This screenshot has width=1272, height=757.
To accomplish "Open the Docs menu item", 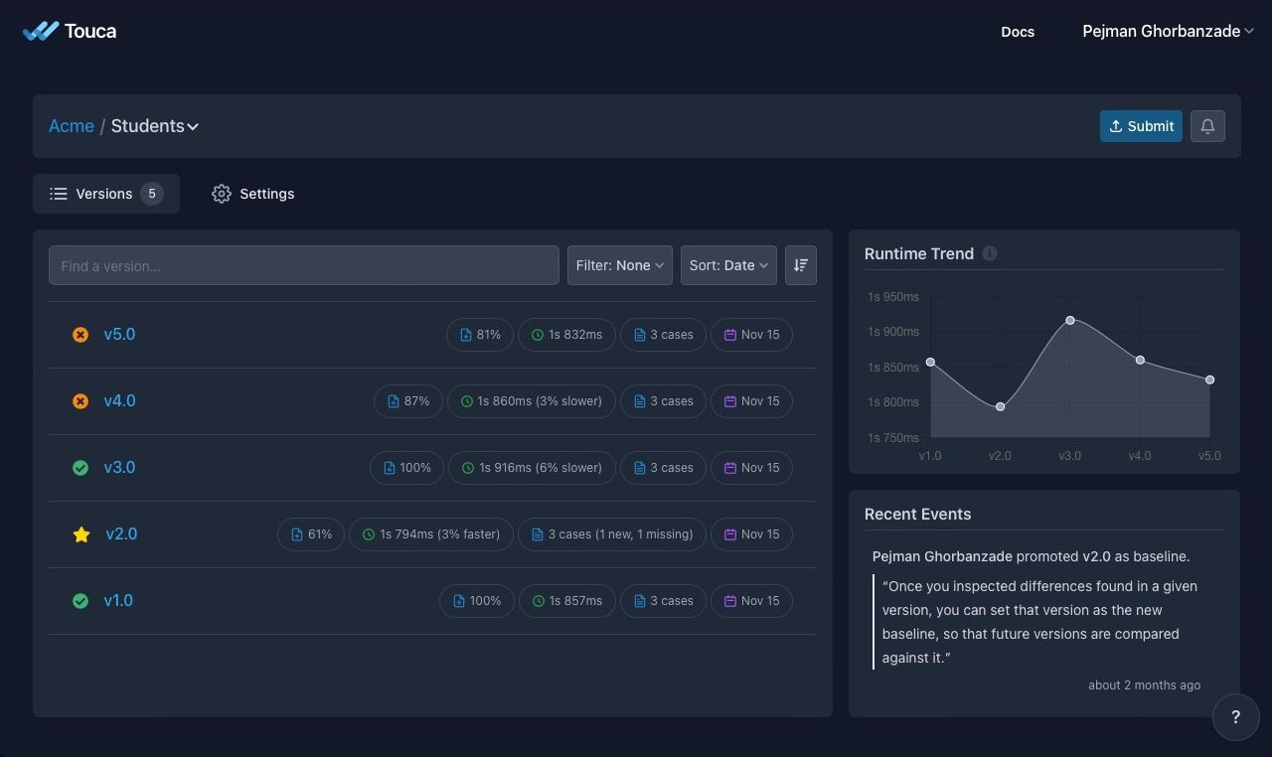I will click(x=1018, y=32).
